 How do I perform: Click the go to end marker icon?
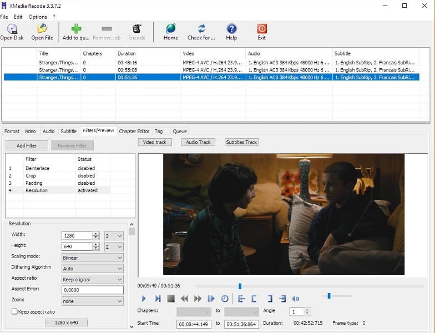(x=282, y=299)
